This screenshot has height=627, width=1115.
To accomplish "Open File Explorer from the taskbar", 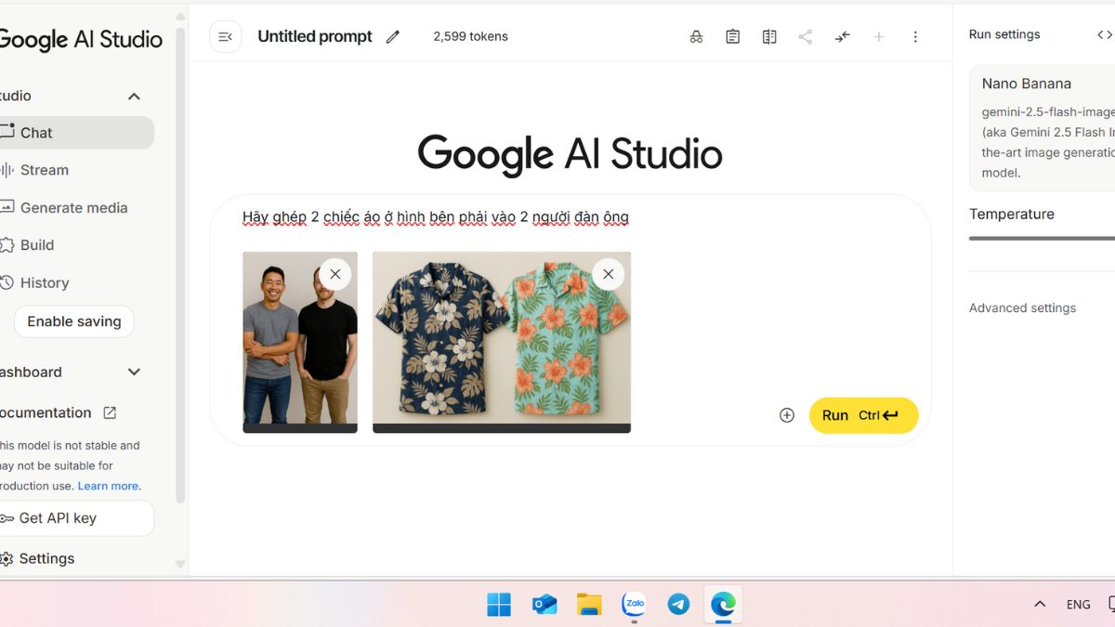I will point(589,605).
